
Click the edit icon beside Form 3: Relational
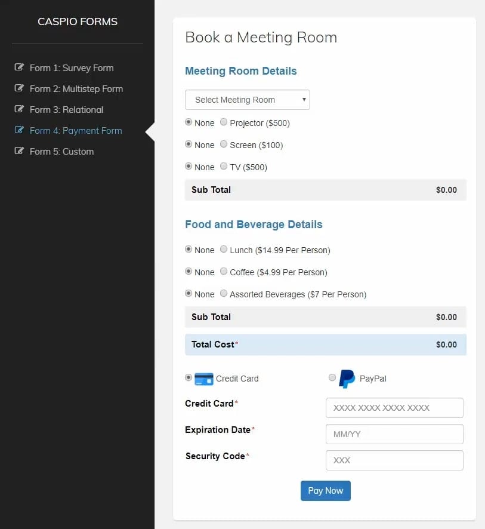[x=20, y=109]
